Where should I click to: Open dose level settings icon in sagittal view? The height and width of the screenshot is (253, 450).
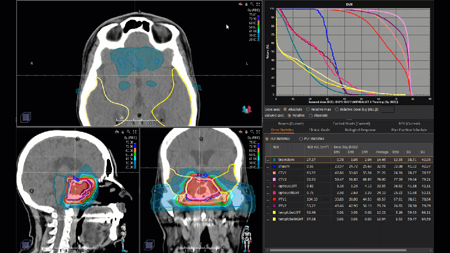coord(117,131)
